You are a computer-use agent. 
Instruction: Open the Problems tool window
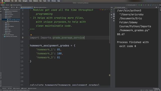(17, 88)
